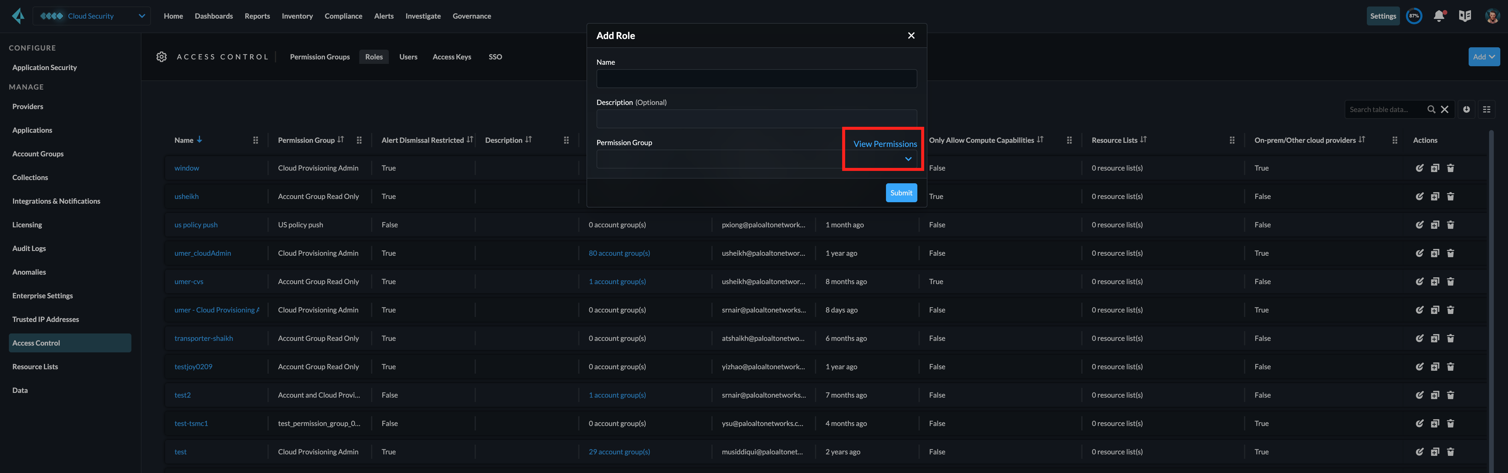Toggle sort on Description column

(x=529, y=140)
